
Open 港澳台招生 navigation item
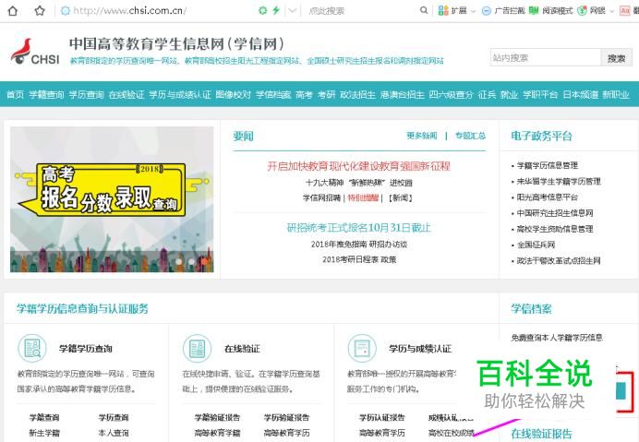tap(403, 94)
